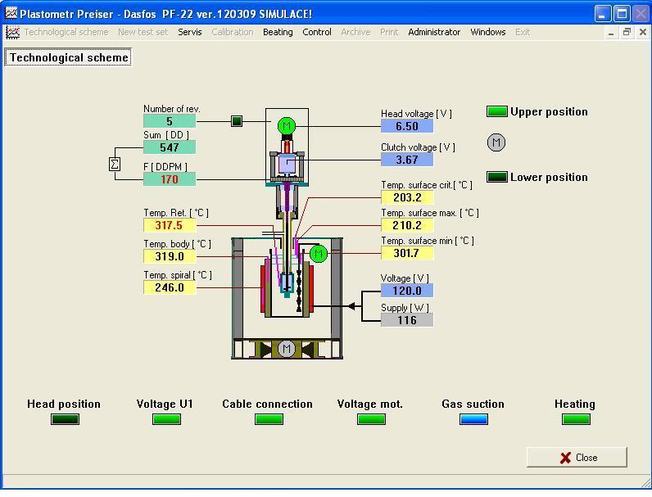Viewport: 652px width, 497px height.
Task: Click the Head voltage value 6.50
Action: [406, 126]
